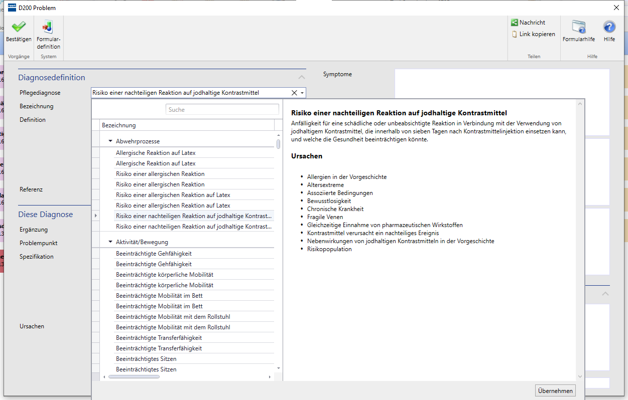Open Formularhilfe from the toolbar

tap(578, 27)
